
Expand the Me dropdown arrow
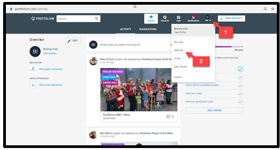pyautogui.click(x=210, y=20)
